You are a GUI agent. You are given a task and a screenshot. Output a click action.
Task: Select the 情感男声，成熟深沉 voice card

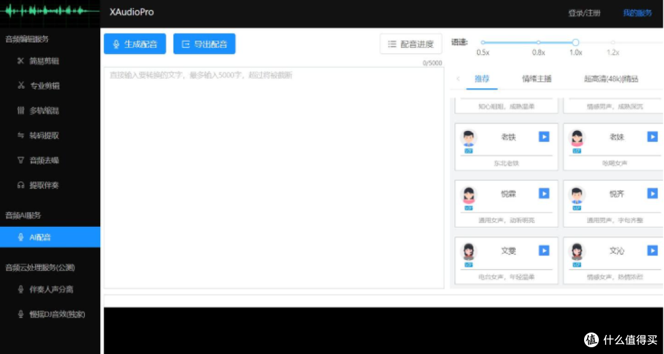(613, 106)
